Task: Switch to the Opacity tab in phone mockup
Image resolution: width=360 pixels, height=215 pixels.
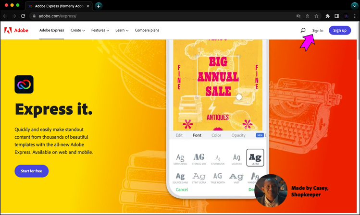Action: pos(238,135)
